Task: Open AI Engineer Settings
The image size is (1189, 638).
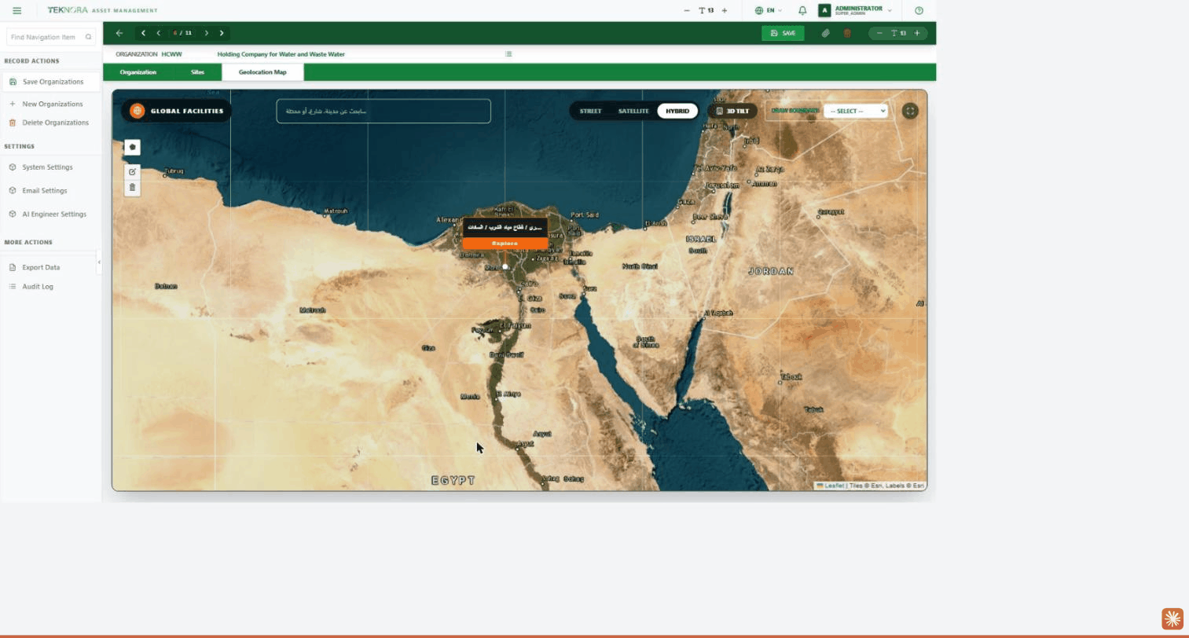Action: 53,214
